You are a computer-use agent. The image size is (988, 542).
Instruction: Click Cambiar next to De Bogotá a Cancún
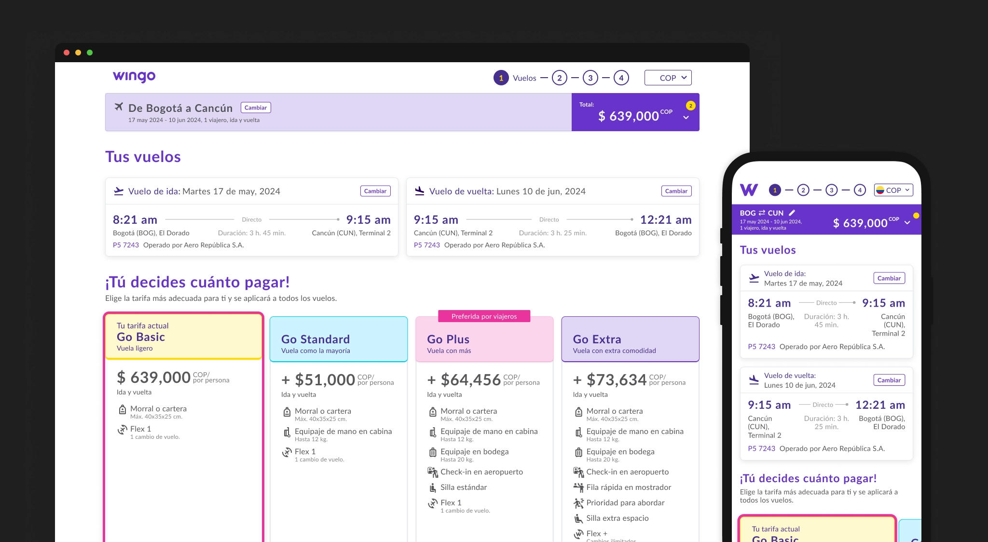tap(256, 108)
